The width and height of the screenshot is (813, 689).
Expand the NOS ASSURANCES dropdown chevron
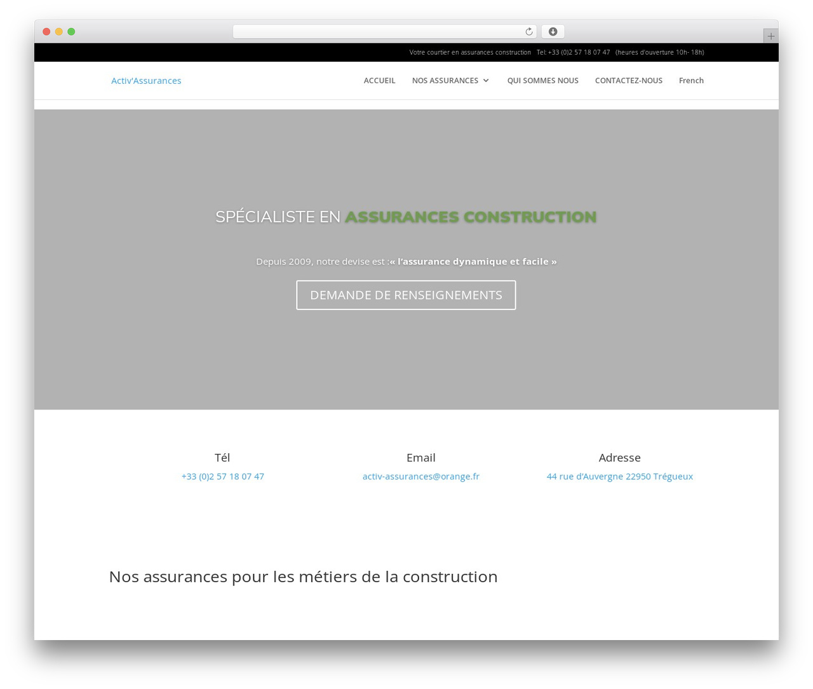(x=486, y=81)
